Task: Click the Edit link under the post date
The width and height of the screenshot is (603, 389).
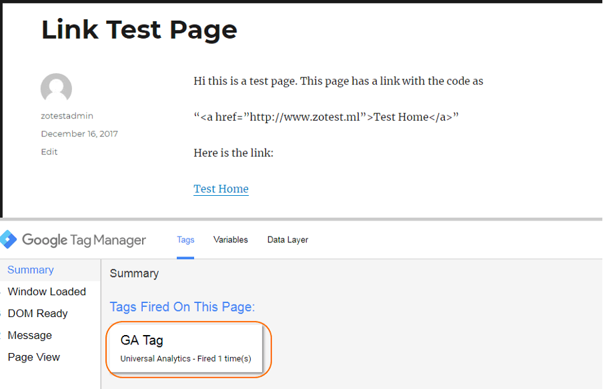Action: point(49,152)
